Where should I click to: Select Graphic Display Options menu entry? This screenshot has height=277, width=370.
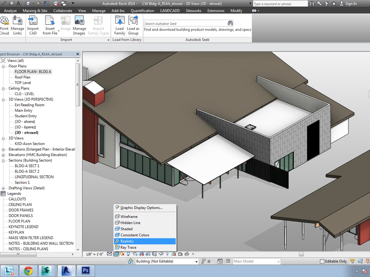tap(141, 208)
